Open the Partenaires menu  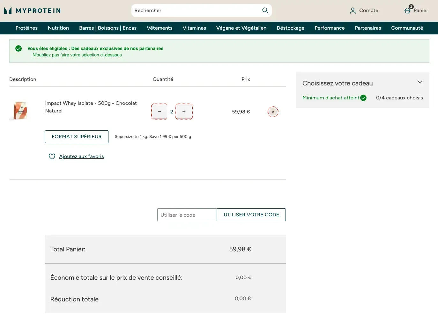[x=368, y=28]
